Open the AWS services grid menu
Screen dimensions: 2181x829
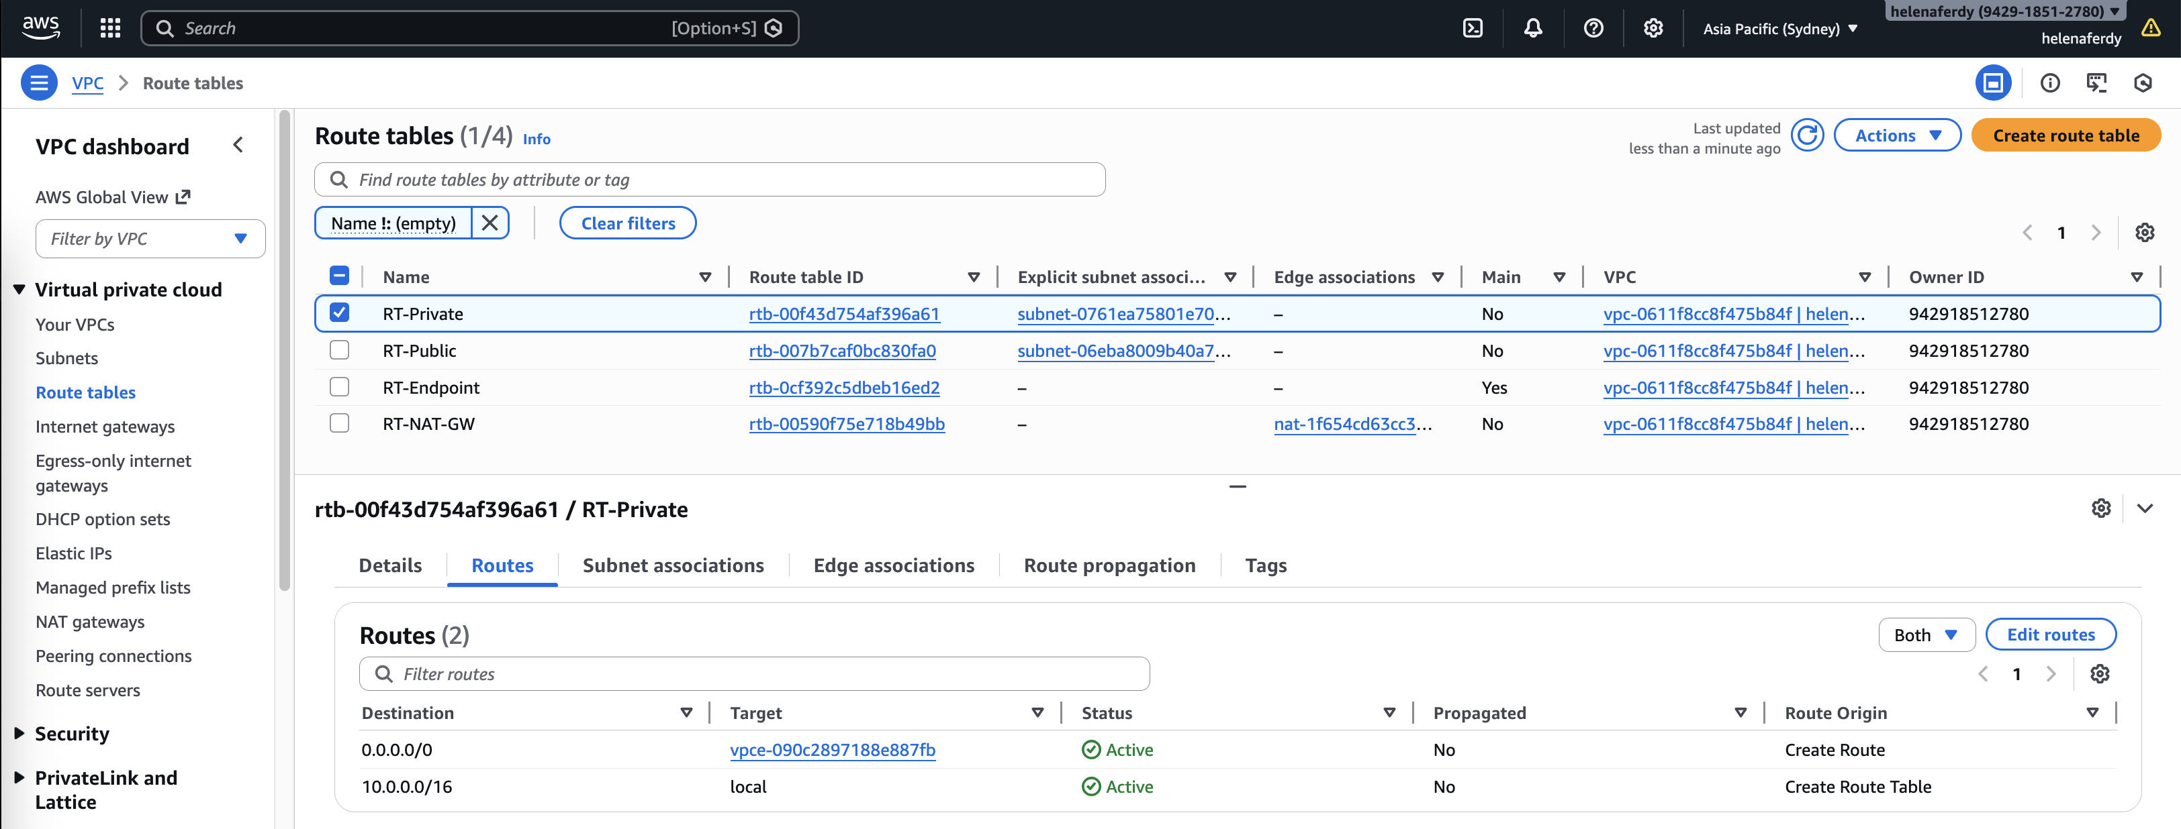110,28
